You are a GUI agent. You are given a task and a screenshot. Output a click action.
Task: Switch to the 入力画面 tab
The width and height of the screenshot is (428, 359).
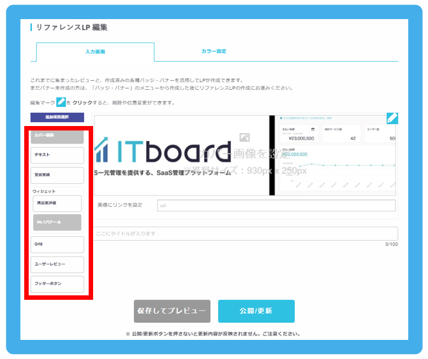[x=95, y=52]
